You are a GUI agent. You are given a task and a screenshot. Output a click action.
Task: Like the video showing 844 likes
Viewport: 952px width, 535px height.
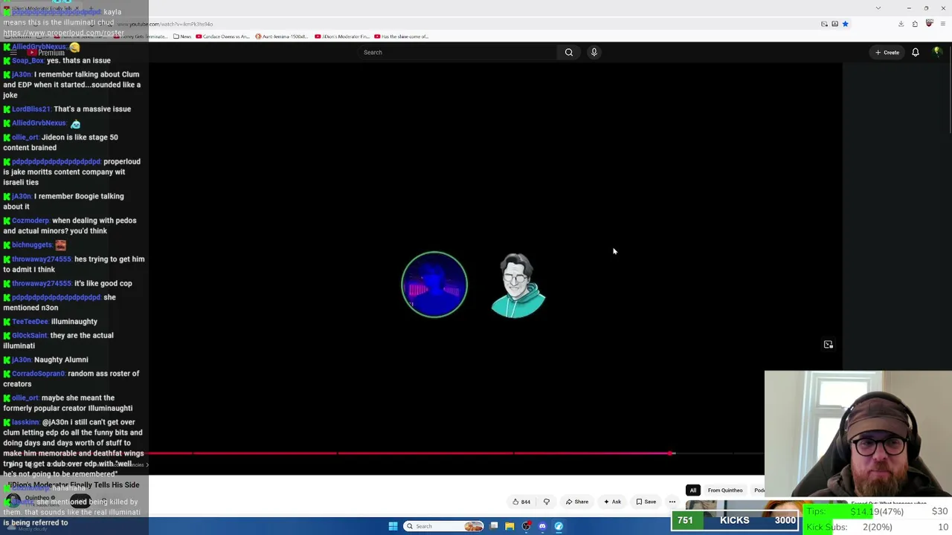521,502
